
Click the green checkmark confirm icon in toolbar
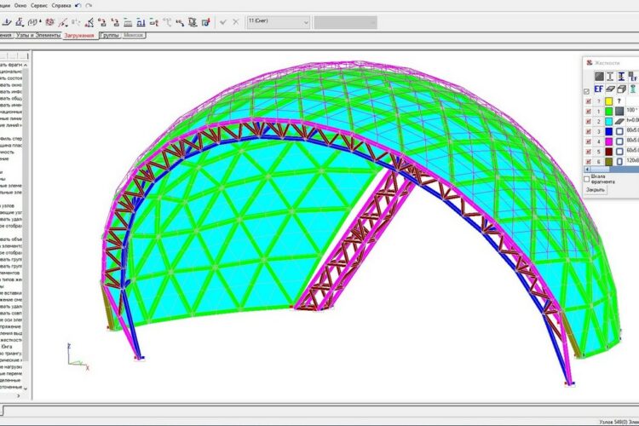[x=223, y=22]
